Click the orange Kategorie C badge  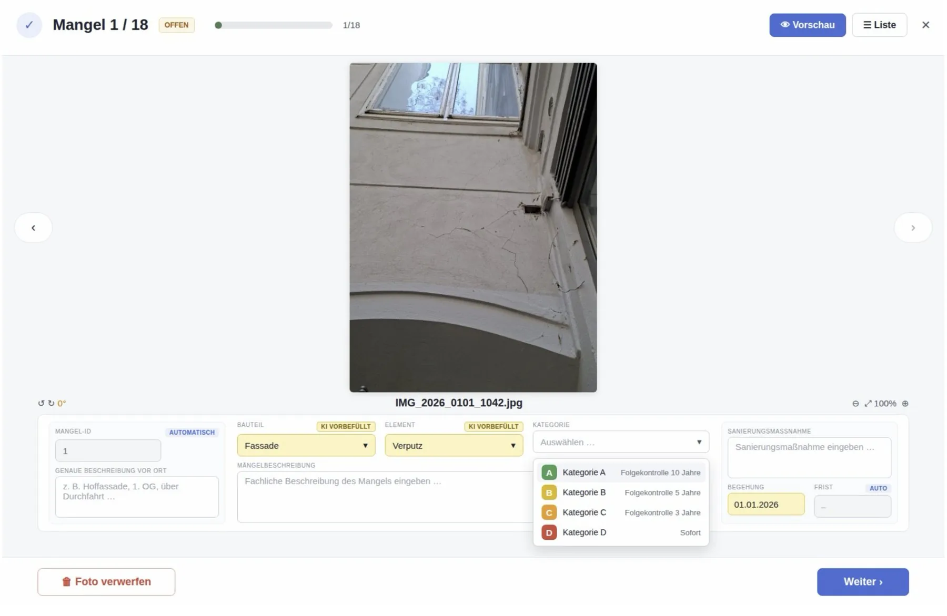pos(549,512)
